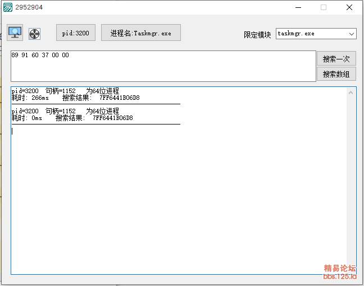Screen dimensions: 364x286
Task: Click the crosshair target picker icon
Action: click(35, 34)
